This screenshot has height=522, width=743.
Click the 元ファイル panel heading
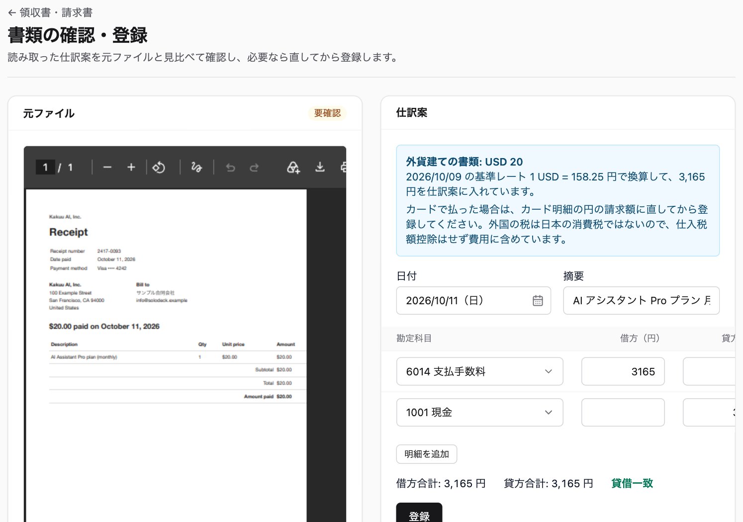coord(49,113)
